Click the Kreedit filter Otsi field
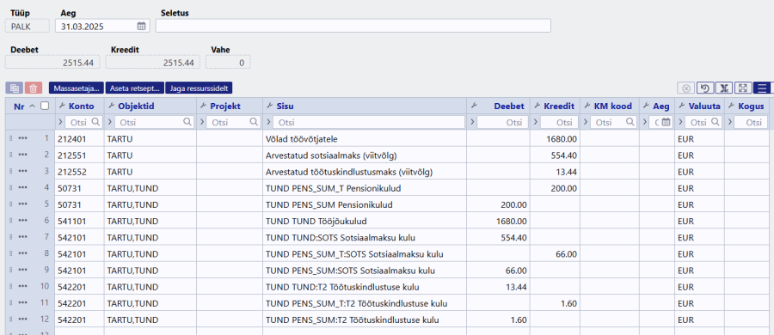The width and height of the screenshot is (774, 335). tap(559, 122)
